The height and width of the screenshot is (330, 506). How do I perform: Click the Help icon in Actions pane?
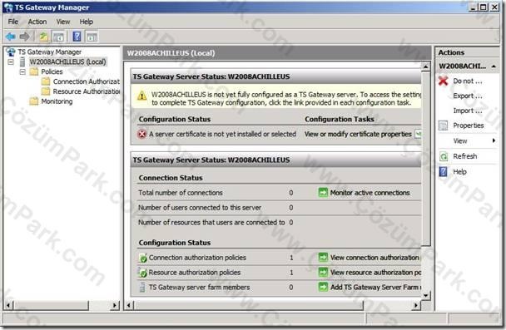444,172
